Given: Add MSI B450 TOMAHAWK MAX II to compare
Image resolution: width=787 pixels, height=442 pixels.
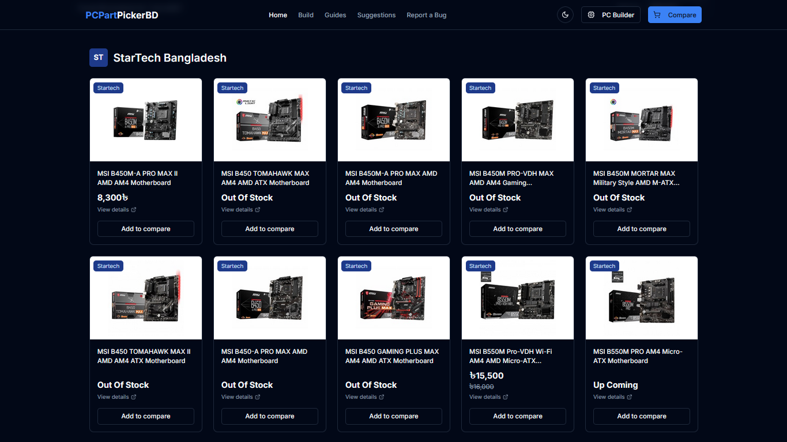Looking at the screenshot, I should coord(146,416).
